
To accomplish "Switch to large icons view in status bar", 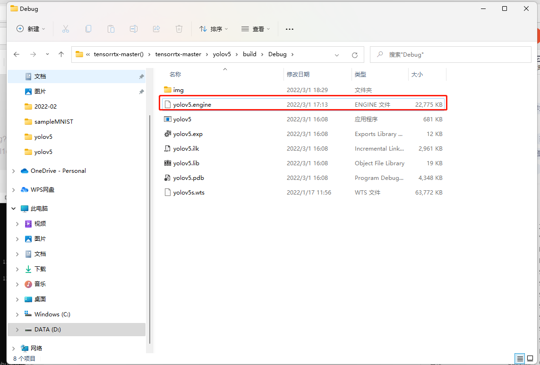I will [x=531, y=359].
